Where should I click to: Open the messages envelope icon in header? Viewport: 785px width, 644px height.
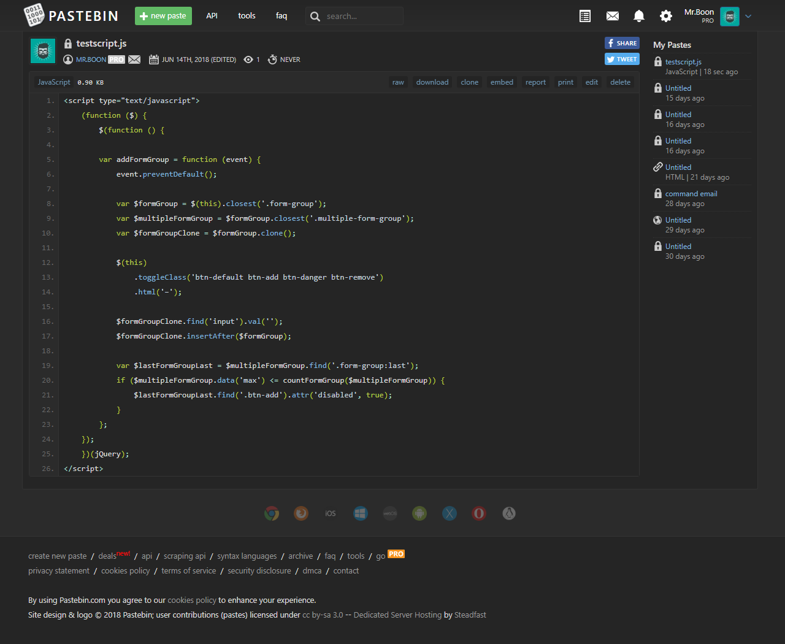[x=612, y=16]
